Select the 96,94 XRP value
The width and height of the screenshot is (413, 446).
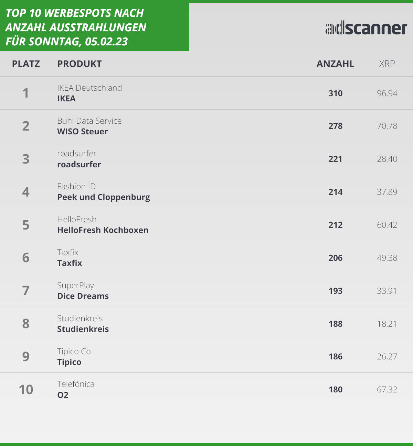coord(387,93)
